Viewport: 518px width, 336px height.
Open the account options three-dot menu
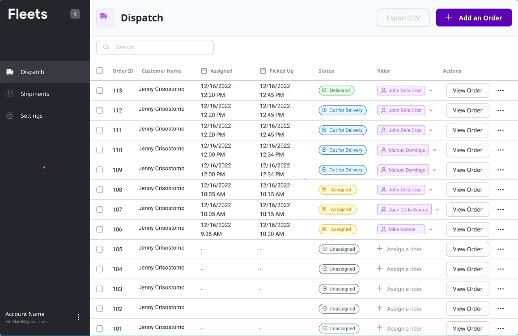pyautogui.click(x=78, y=317)
